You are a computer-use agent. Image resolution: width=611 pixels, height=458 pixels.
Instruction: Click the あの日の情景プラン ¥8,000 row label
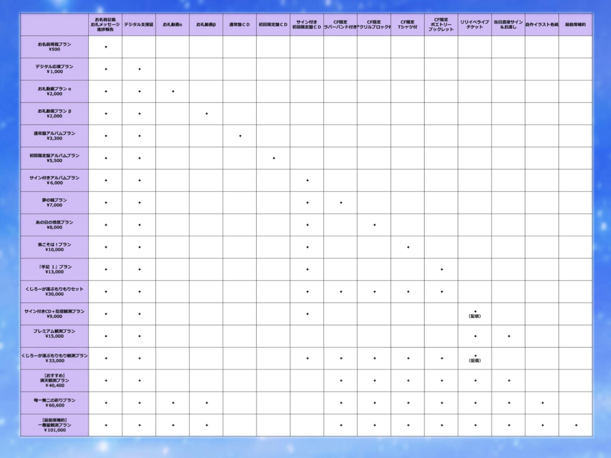coord(54,225)
